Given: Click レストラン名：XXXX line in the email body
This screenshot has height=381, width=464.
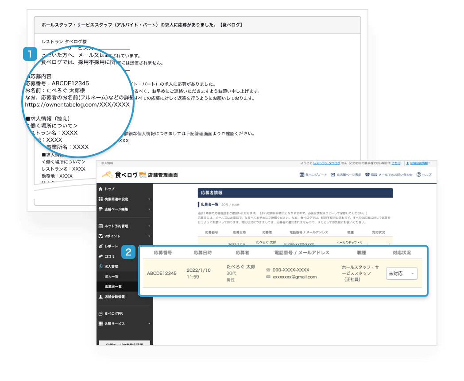Looking at the screenshot, I should [x=64, y=169].
